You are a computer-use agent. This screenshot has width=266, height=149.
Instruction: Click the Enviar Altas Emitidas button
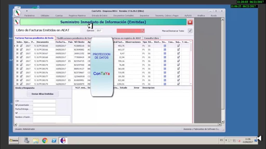tap(43, 94)
